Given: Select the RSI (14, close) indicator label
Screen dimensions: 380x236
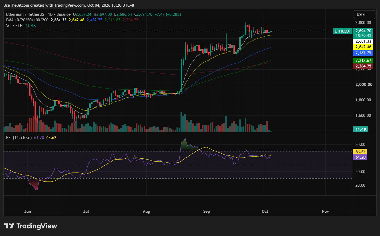Looking at the screenshot, I should click(x=19, y=138).
